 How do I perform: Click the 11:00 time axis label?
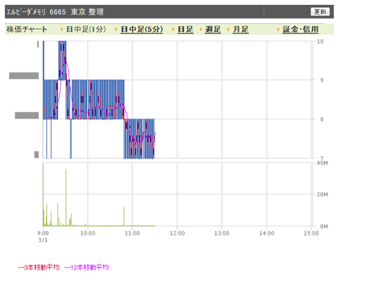point(132,233)
